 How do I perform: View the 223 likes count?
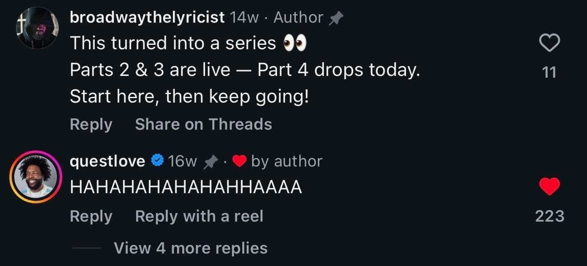pos(550,216)
